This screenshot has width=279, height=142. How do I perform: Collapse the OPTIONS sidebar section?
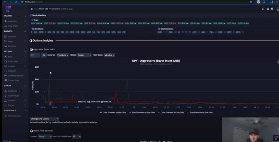tap(25, 52)
